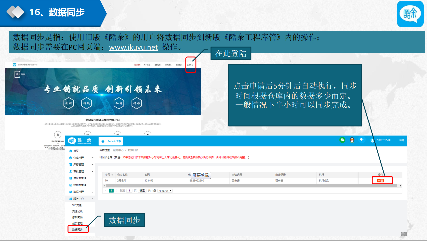Open the www.ikuyu.net link

[134, 47]
